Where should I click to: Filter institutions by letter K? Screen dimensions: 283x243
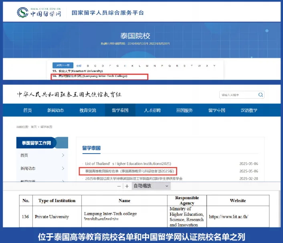pyautogui.click(x=132, y=66)
